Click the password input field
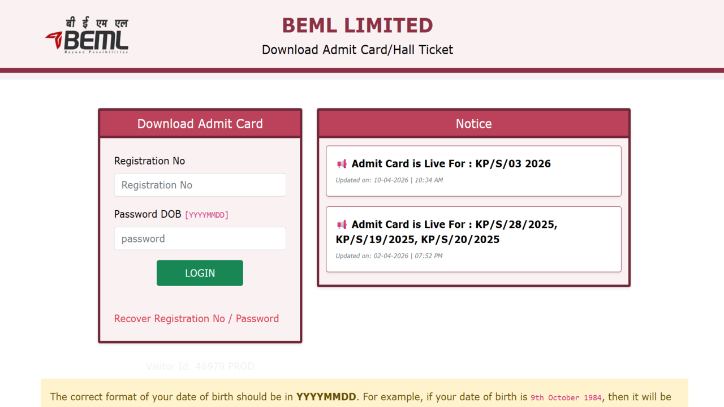 (x=200, y=239)
